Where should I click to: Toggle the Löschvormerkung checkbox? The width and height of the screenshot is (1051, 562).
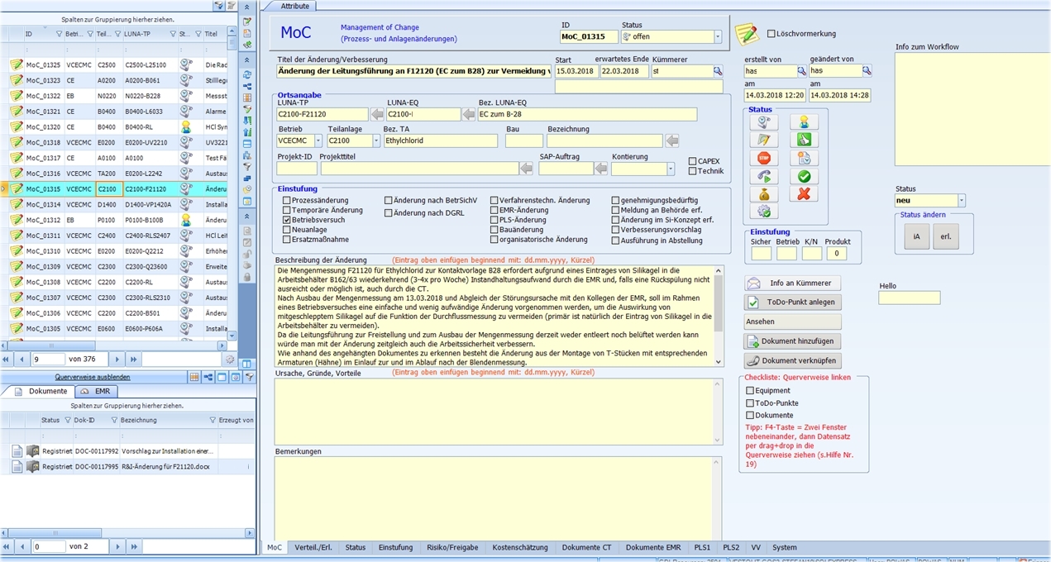click(x=772, y=34)
